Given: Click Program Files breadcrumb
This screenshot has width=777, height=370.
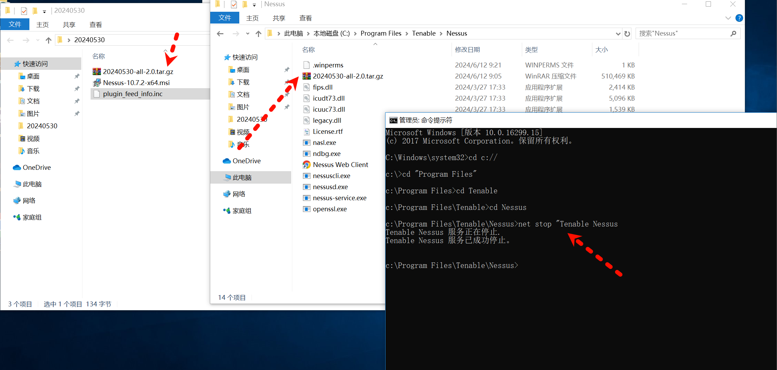Looking at the screenshot, I should pos(381,34).
